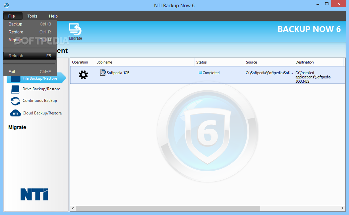Click the Migrate toolbar icon

tap(75, 29)
